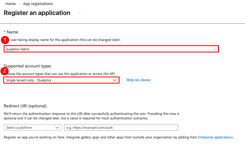Click the Name field label
Image resolution: width=245 pixels, height=155 pixels.
(12, 32)
